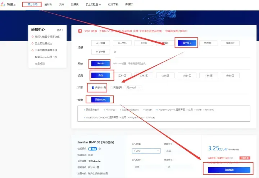Viewport: 259px width, 178px height.
Task: Open the 数据集 nav item
Action: click(x=75, y=4)
